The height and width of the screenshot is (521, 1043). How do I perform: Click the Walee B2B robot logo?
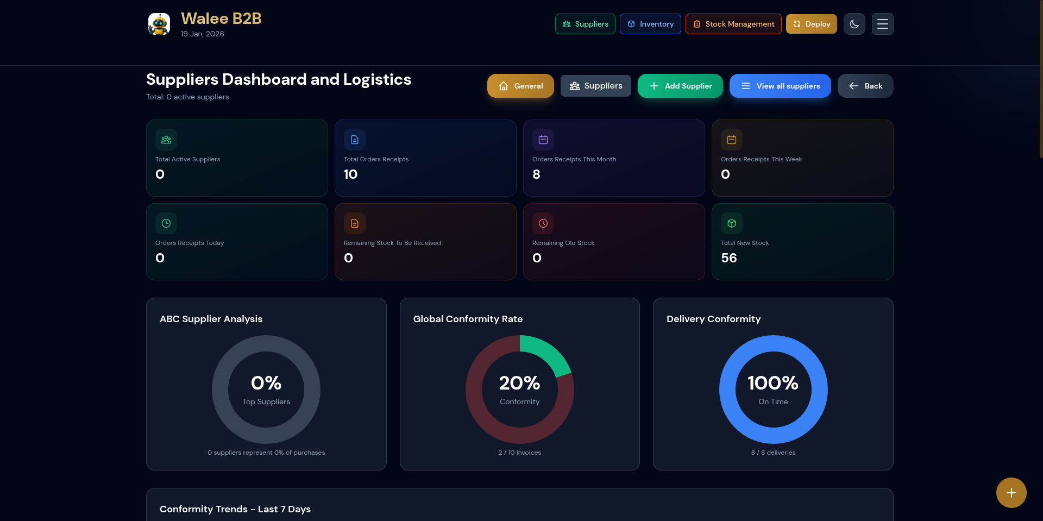tap(159, 23)
